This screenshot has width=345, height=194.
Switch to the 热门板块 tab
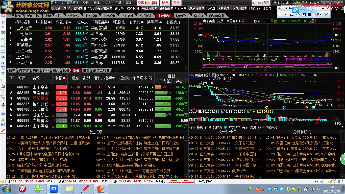click(146, 16)
